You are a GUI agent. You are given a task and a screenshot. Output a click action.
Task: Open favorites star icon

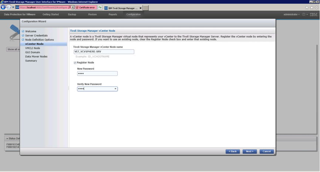point(311,7)
